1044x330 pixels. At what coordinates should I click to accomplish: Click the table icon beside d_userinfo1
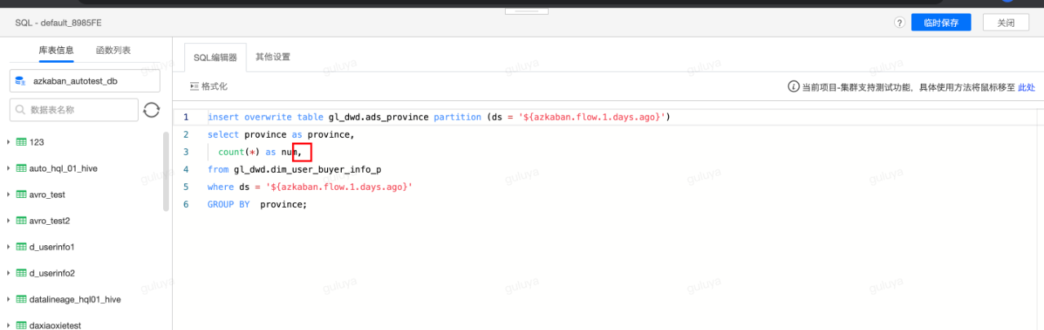(x=21, y=247)
